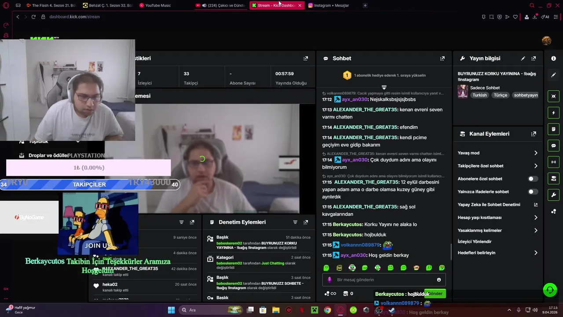The image size is (563, 317).
Task: Switch to The Flash 4. Sezon tab
Action: click(x=50, y=5)
